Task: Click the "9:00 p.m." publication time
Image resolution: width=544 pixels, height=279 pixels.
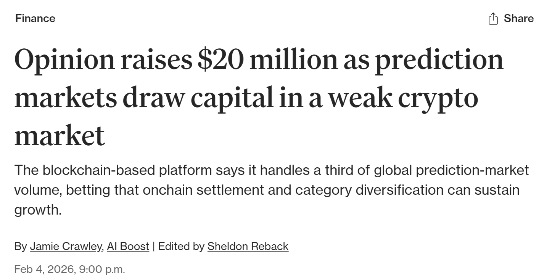Action: pyautogui.click(x=102, y=269)
